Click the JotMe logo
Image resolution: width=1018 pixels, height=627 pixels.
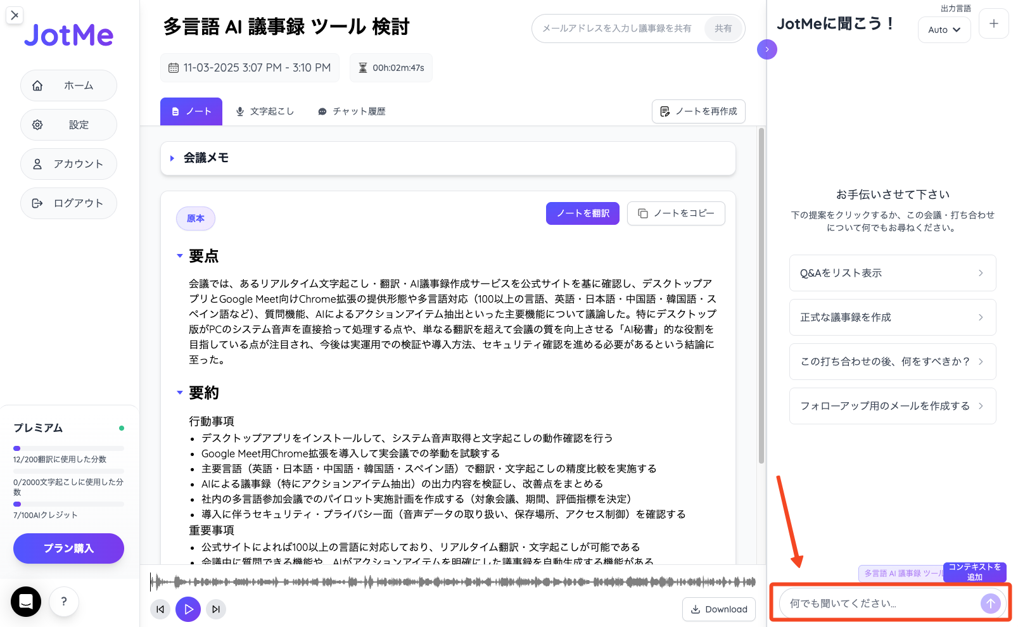tap(68, 35)
